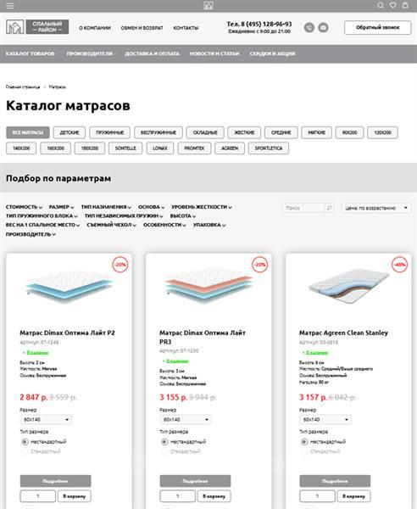Select Нестандартный radio for Оптима Лайт PR3
This screenshot has width=417, height=509.
tap(164, 442)
